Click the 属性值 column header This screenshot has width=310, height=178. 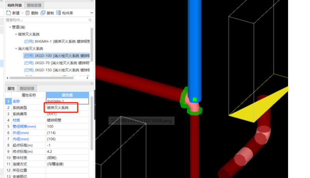67,95
